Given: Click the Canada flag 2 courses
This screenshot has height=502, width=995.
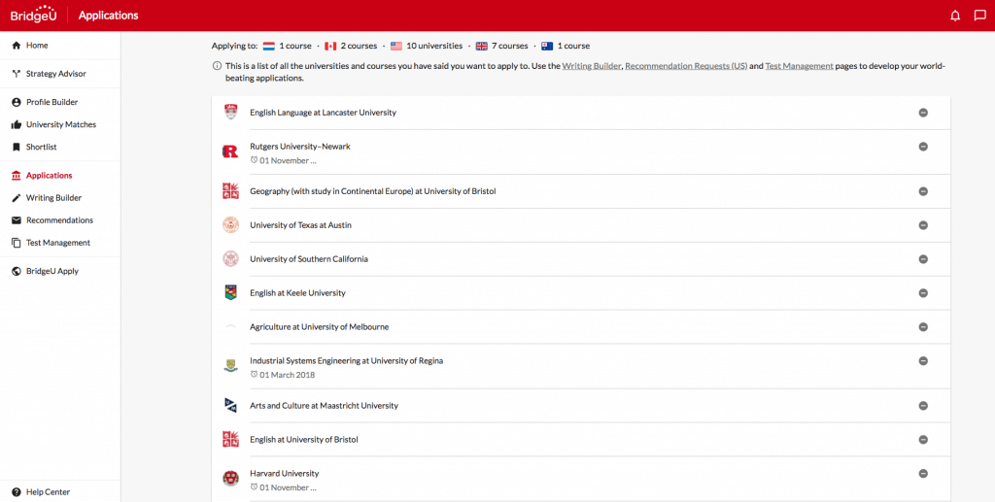Looking at the screenshot, I should pos(351,46).
